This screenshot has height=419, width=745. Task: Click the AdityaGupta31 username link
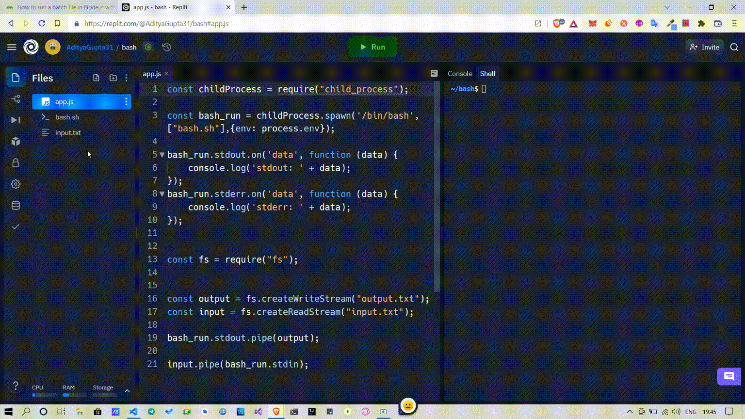90,47
